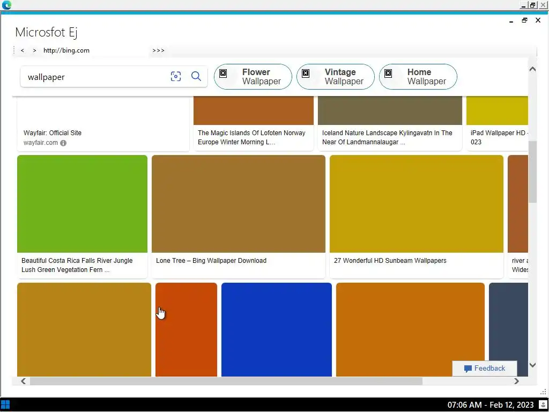549x412 pixels.
Task: Click the page scroll up chevron
Action: pyautogui.click(x=532, y=69)
